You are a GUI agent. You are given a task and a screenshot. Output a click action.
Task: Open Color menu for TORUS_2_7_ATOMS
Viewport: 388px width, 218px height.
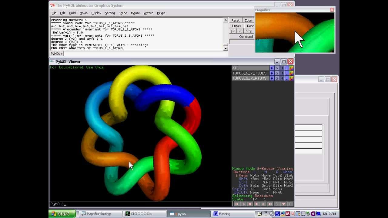(291, 78)
